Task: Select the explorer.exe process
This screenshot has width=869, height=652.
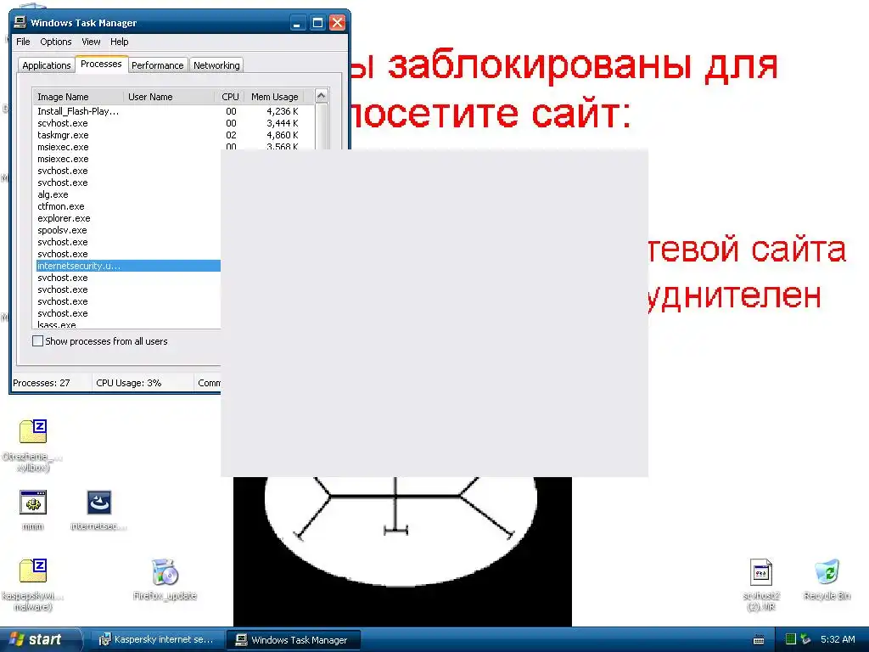Action: pos(129,218)
